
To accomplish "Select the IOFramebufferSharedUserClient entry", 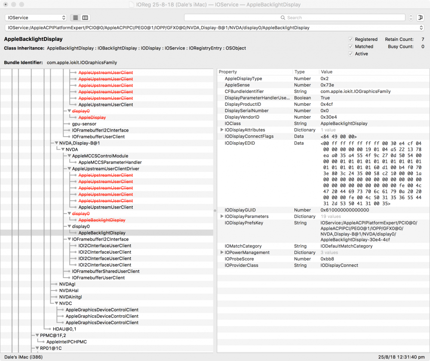I will (106, 271).
